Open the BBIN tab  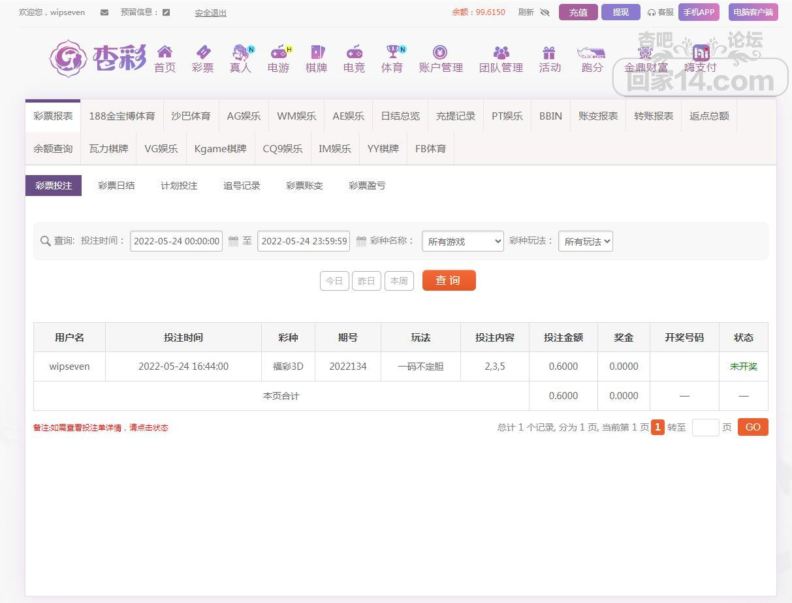coord(550,116)
